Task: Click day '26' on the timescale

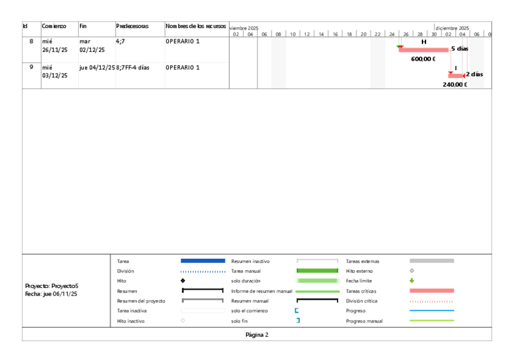Action: (406, 34)
